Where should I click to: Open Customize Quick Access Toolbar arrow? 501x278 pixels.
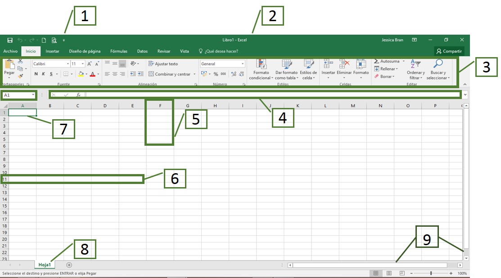(x=64, y=40)
